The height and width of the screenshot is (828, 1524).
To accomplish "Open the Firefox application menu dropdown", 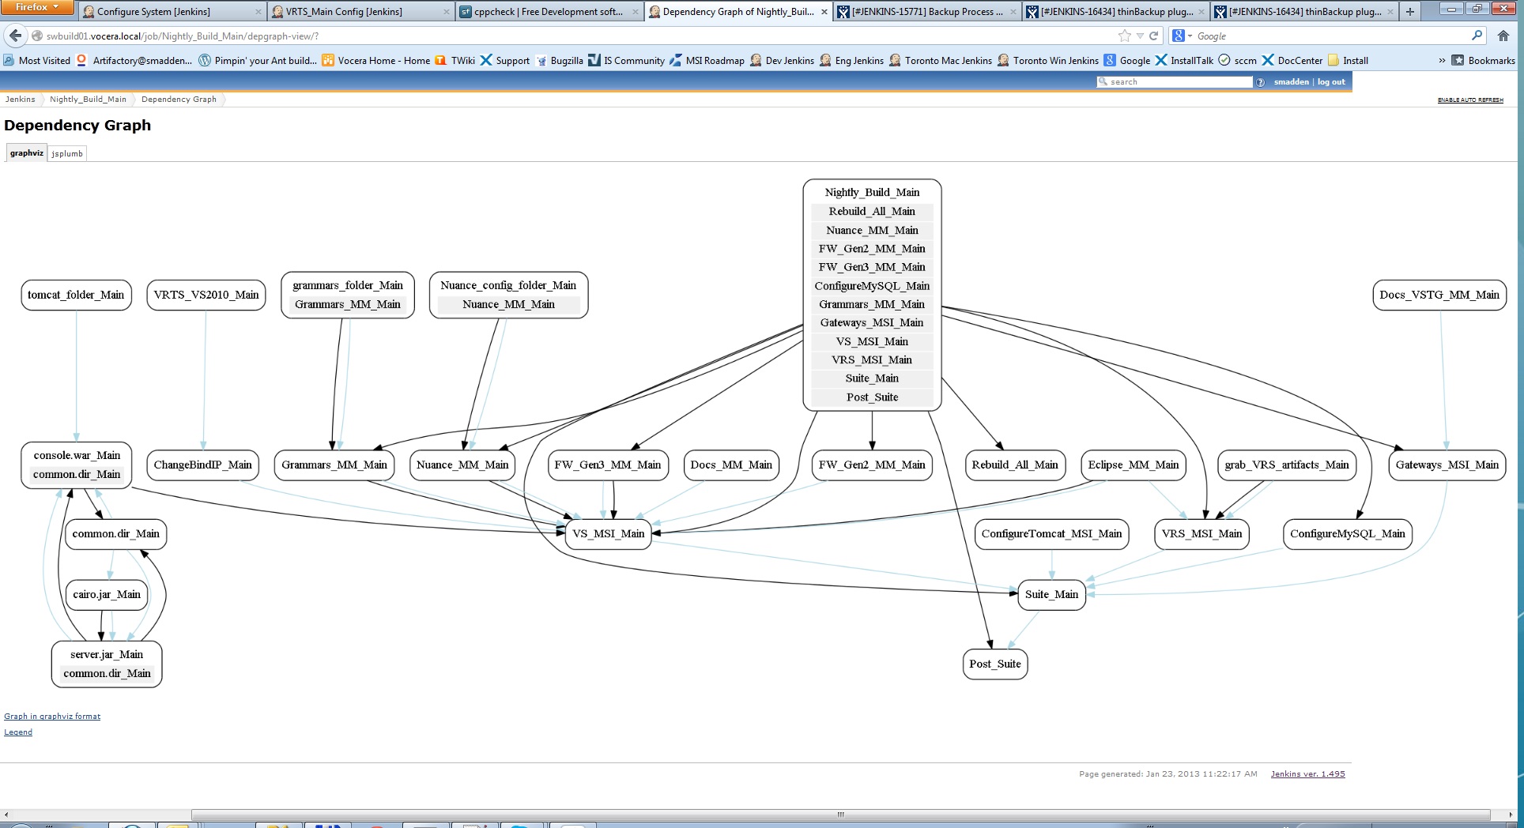I will [37, 7].
